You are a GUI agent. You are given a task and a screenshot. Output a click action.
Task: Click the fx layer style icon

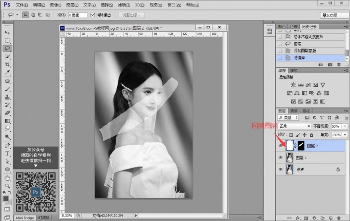coord(297,217)
